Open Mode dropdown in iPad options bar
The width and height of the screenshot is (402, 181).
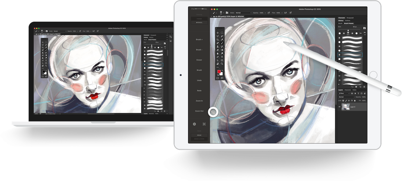coord(243,13)
